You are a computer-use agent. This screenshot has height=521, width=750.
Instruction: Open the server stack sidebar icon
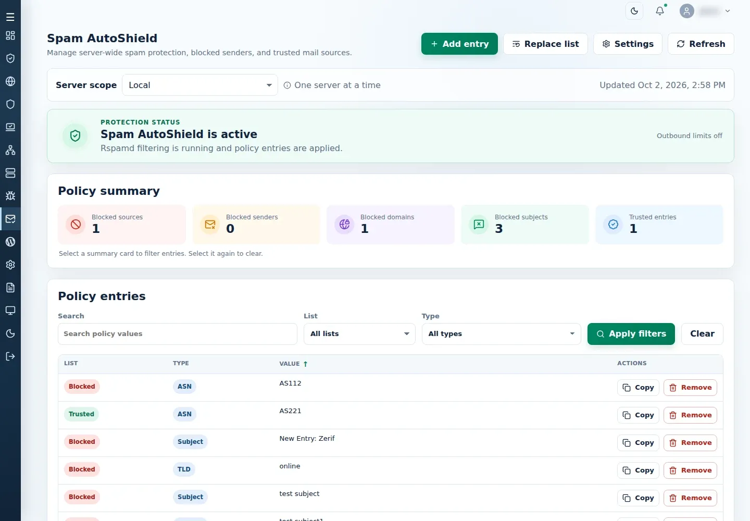coord(10,173)
